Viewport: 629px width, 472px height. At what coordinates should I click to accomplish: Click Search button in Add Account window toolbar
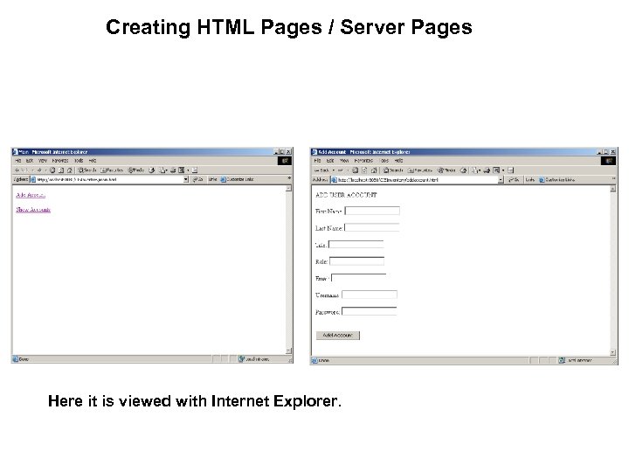(393, 170)
